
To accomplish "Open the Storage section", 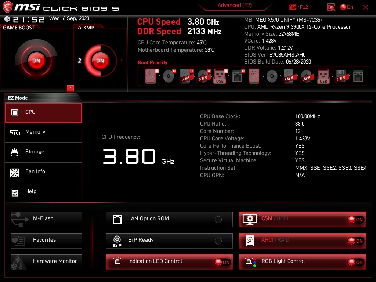I will coord(43,152).
